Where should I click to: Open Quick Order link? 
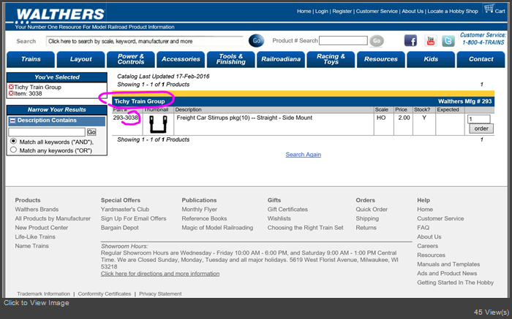click(372, 210)
